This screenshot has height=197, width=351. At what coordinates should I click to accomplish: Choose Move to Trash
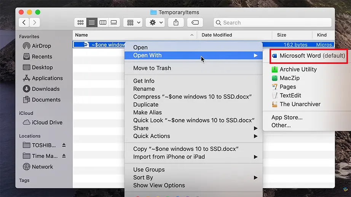(x=193, y=68)
